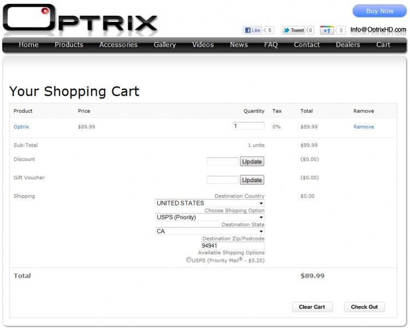Open the Destination State dropdown

coord(210,231)
